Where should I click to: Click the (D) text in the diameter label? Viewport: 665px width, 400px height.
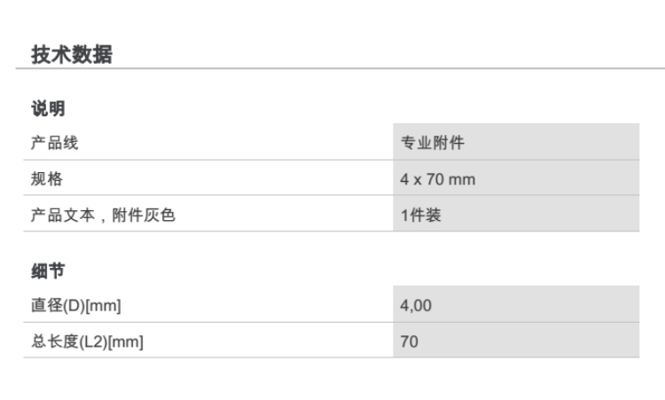click(74, 306)
